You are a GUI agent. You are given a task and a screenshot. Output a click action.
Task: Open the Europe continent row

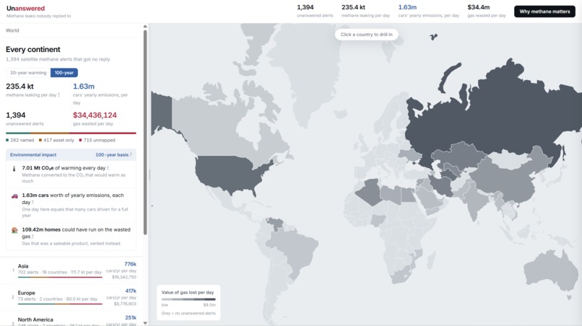71,297
